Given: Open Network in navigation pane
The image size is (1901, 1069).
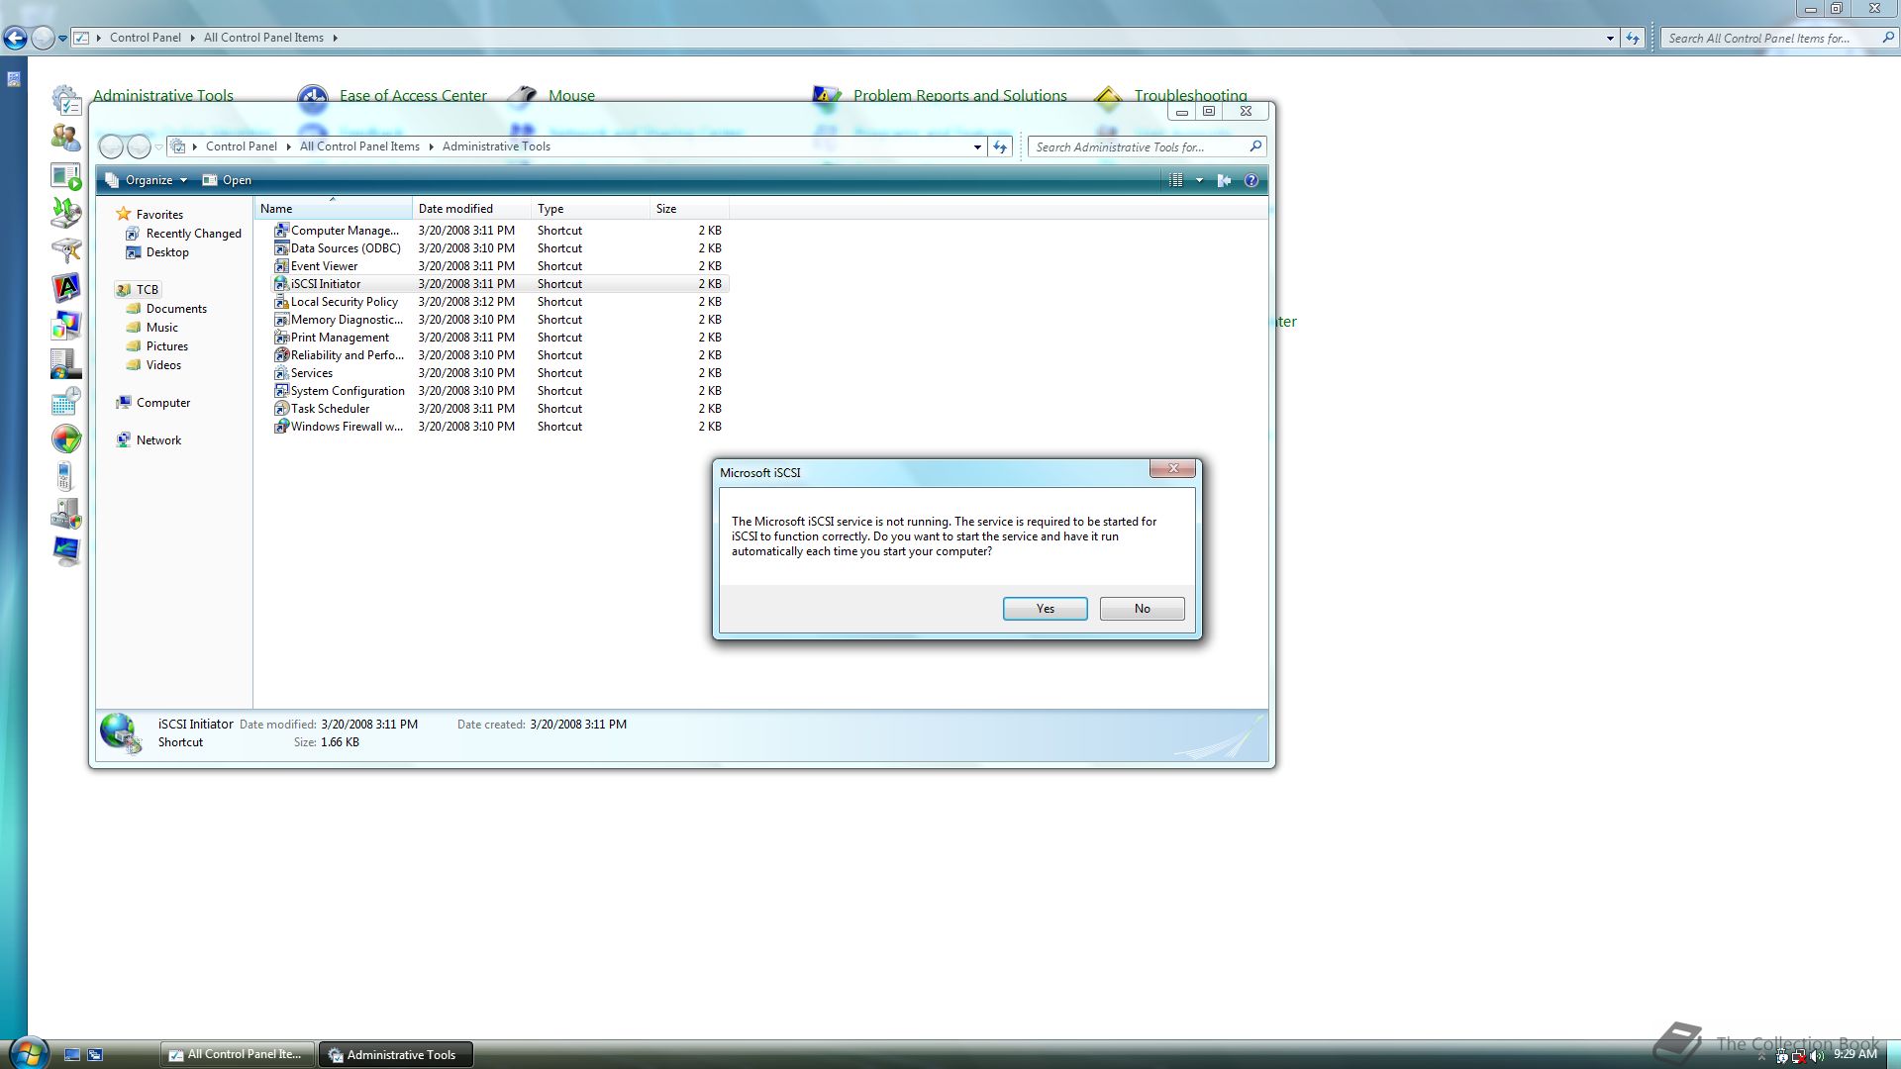Looking at the screenshot, I should tap(149, 440).
